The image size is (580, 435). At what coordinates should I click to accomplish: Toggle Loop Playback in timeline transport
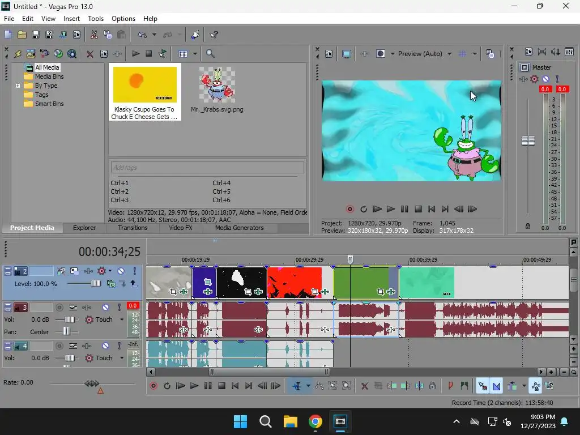pyautogui.click(x=167, y=386)
